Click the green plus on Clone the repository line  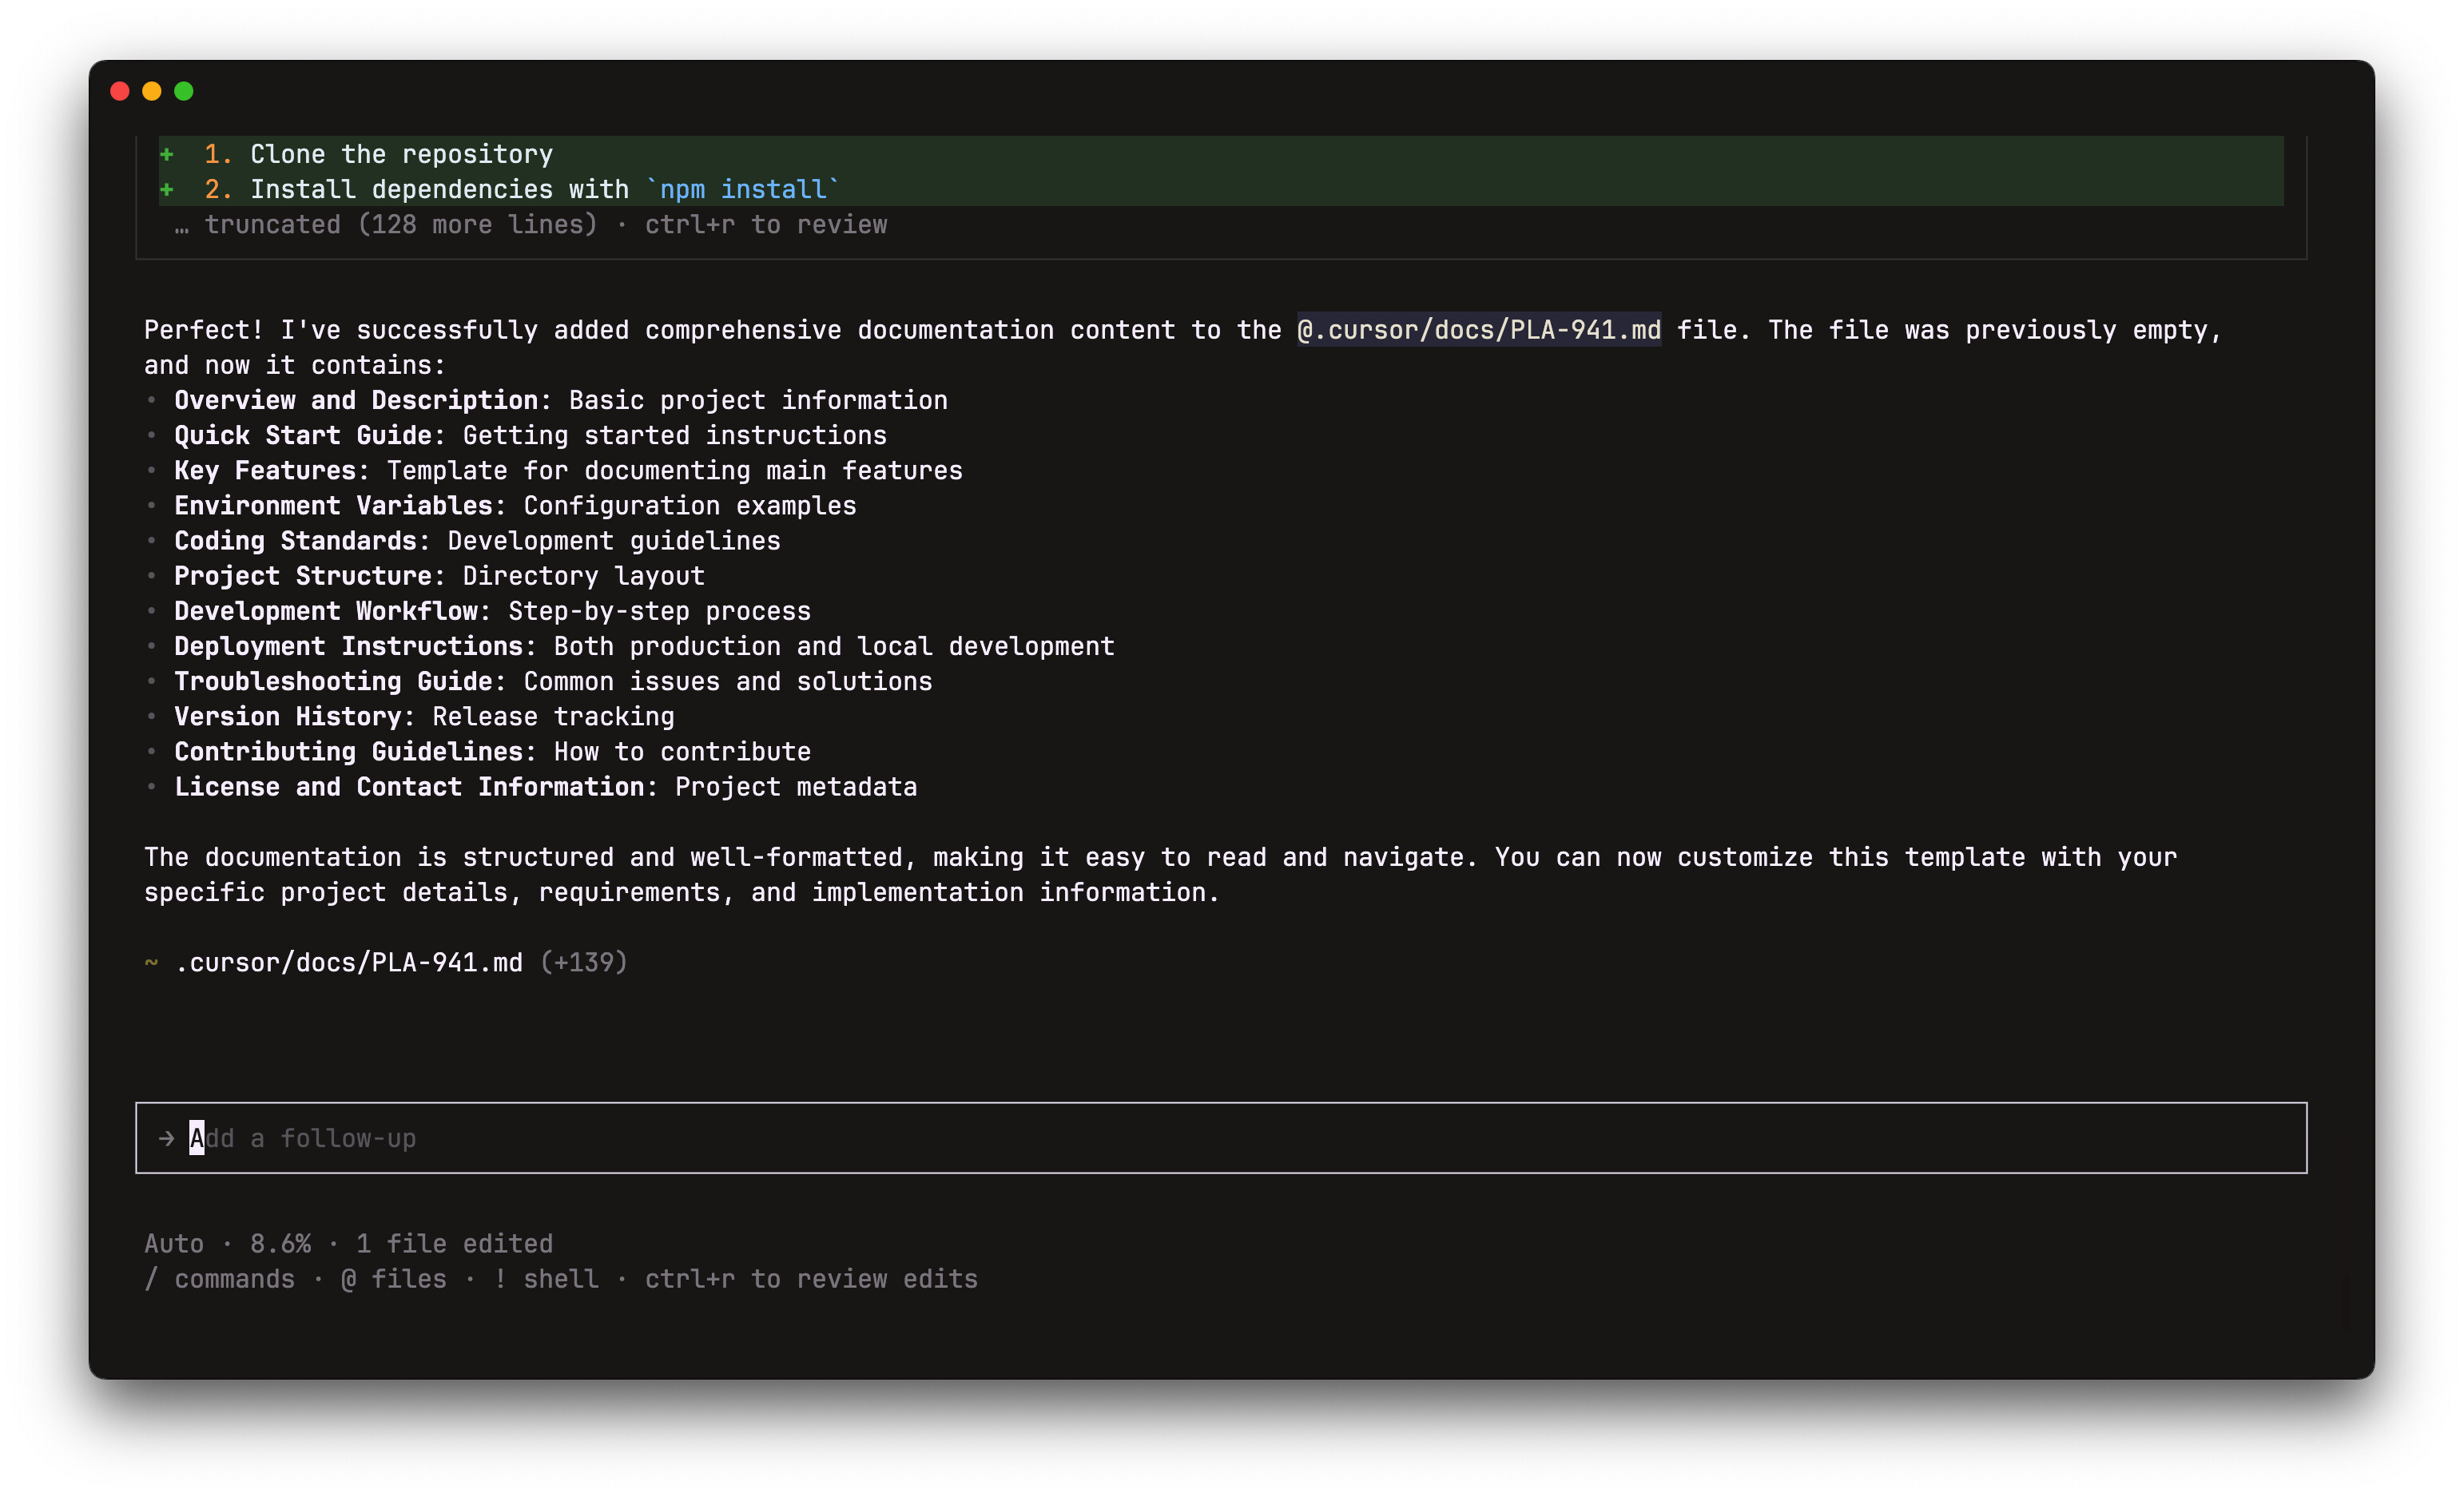167,154
